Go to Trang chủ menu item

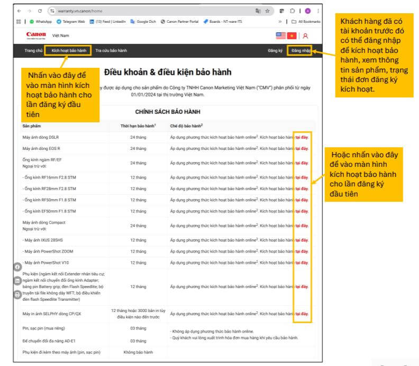(33, 50)
